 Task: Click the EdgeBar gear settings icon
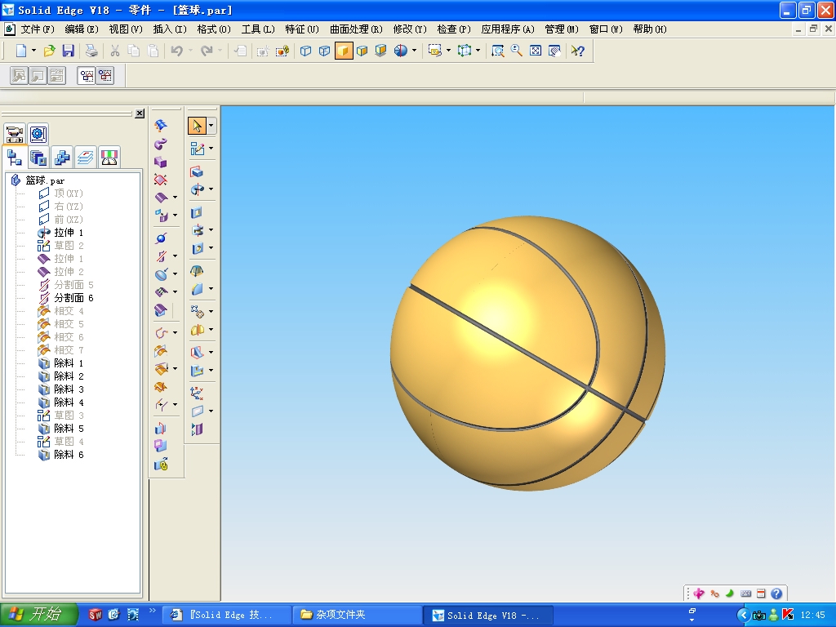coord(38,133)
